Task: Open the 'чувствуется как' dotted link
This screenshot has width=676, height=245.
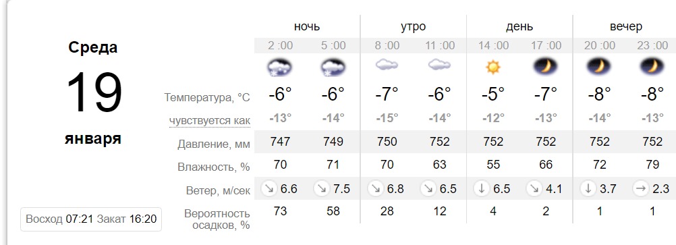Action: point(210,120)
